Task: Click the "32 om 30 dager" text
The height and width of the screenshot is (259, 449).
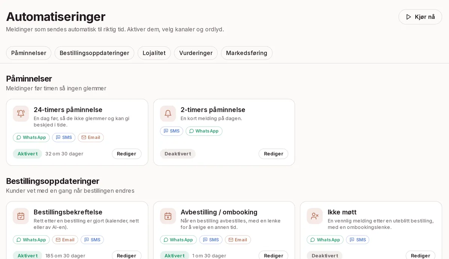Action: [64, 154]
